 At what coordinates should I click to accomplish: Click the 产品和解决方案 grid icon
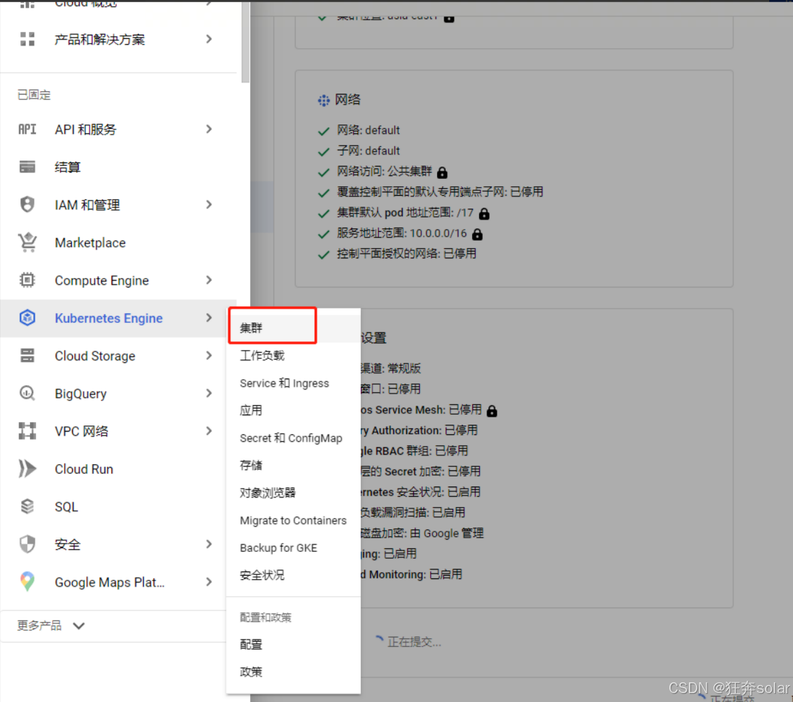[27, 39]
